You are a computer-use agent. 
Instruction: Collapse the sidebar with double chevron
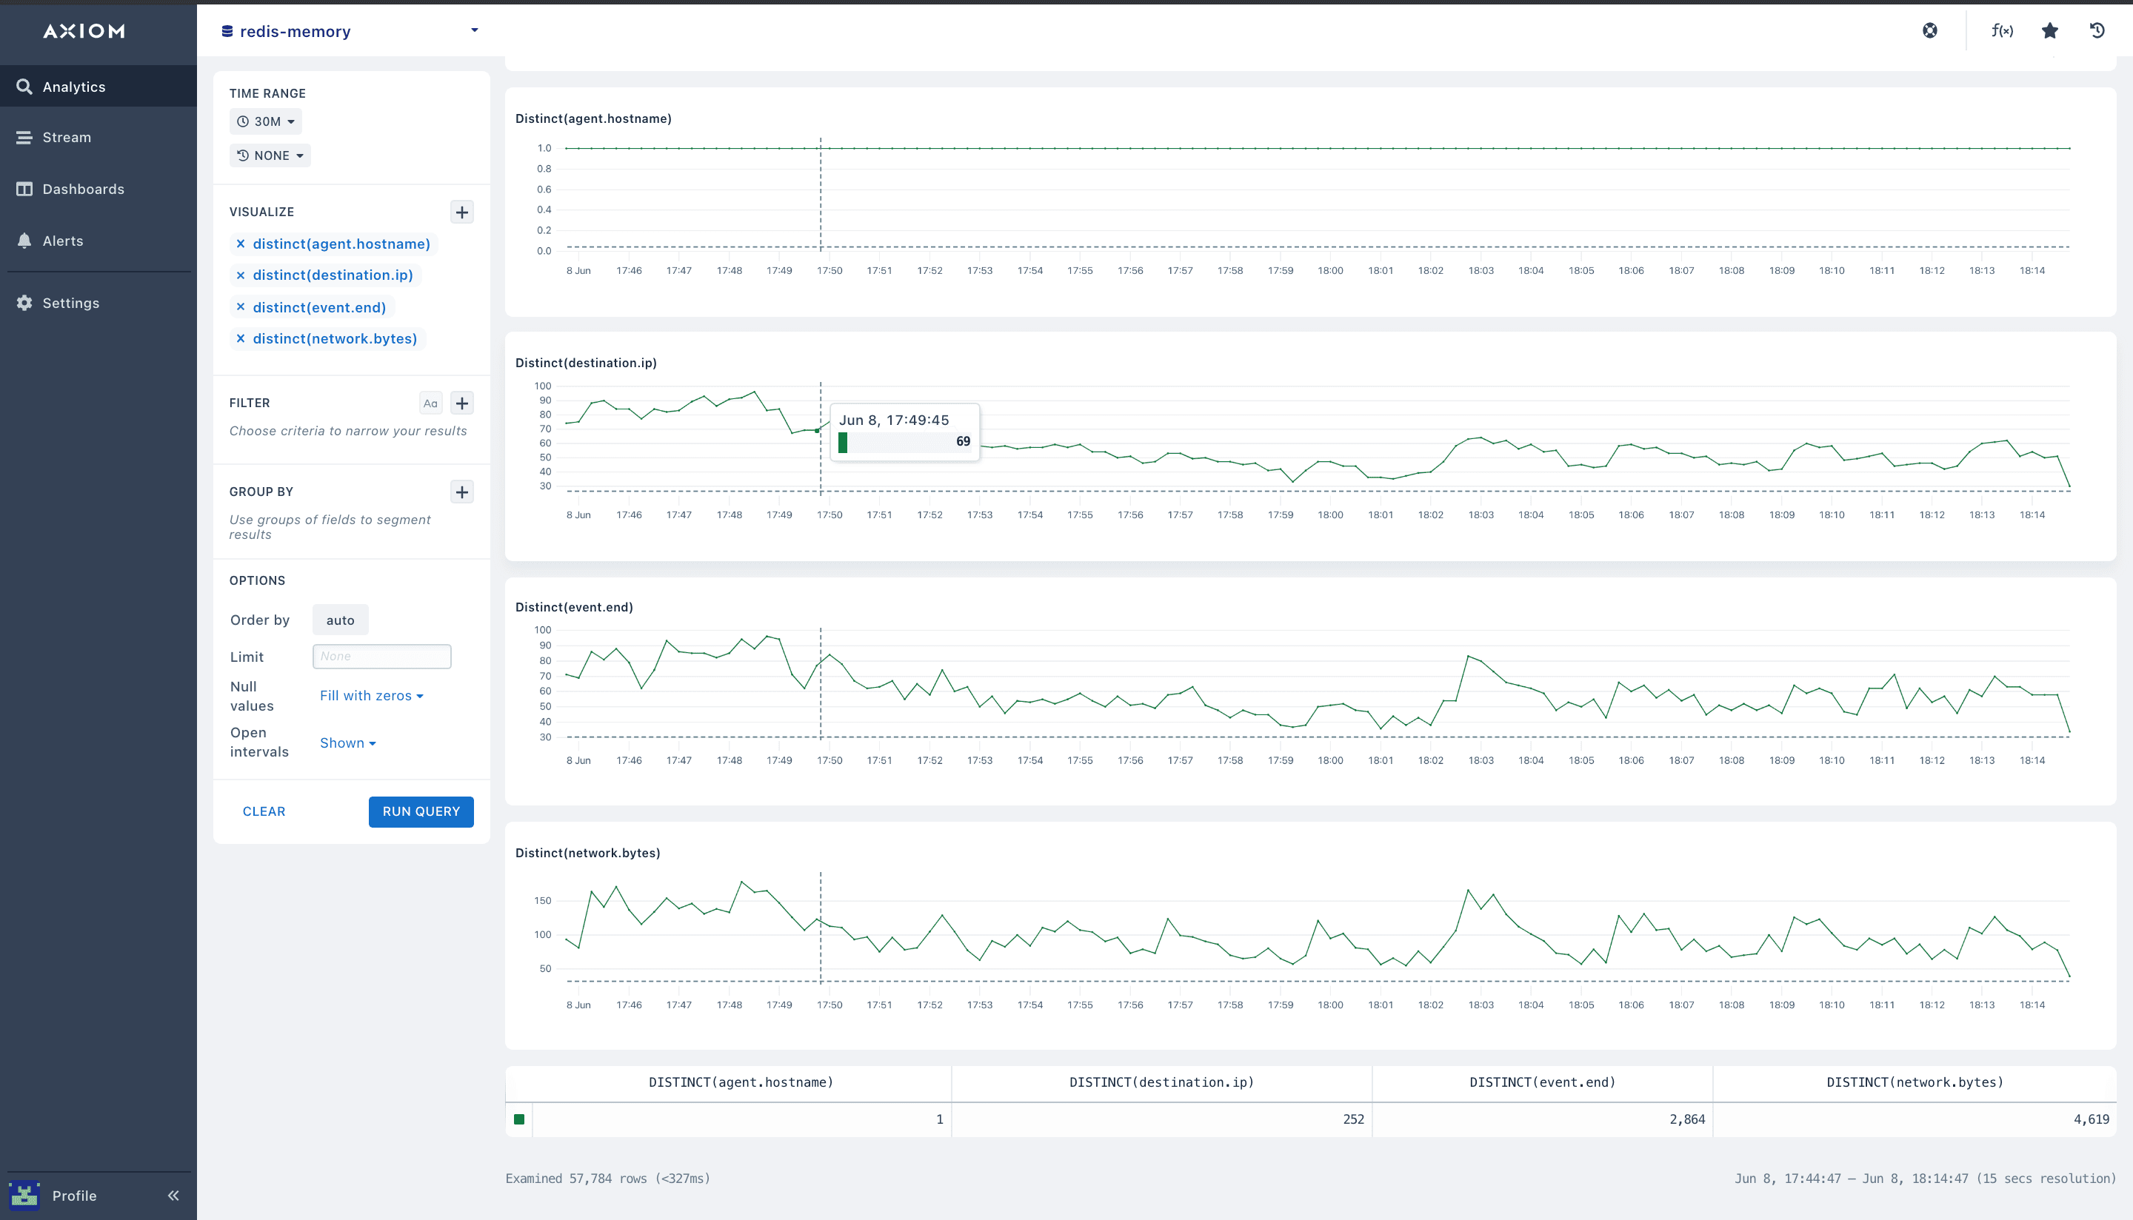point(173,1196)
